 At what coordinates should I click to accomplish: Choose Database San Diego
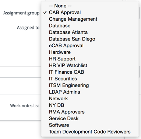click(x=90, y=39)
